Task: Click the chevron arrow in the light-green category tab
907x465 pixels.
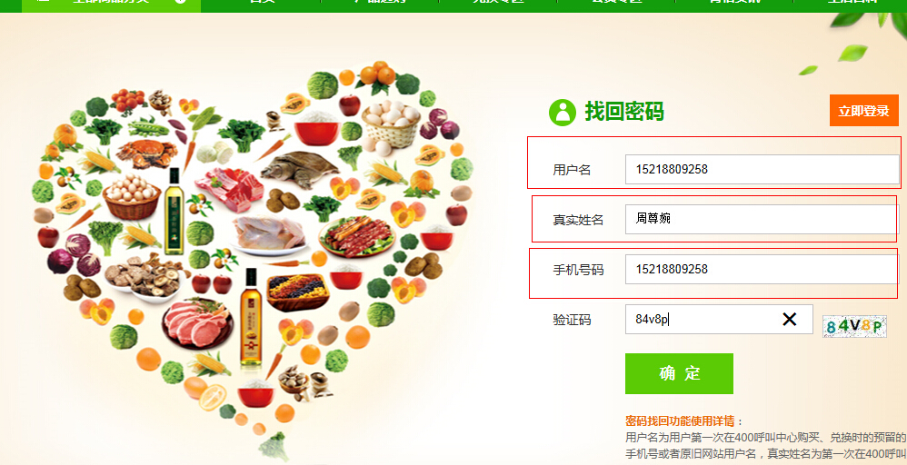Action: click(x=181, y=2)
